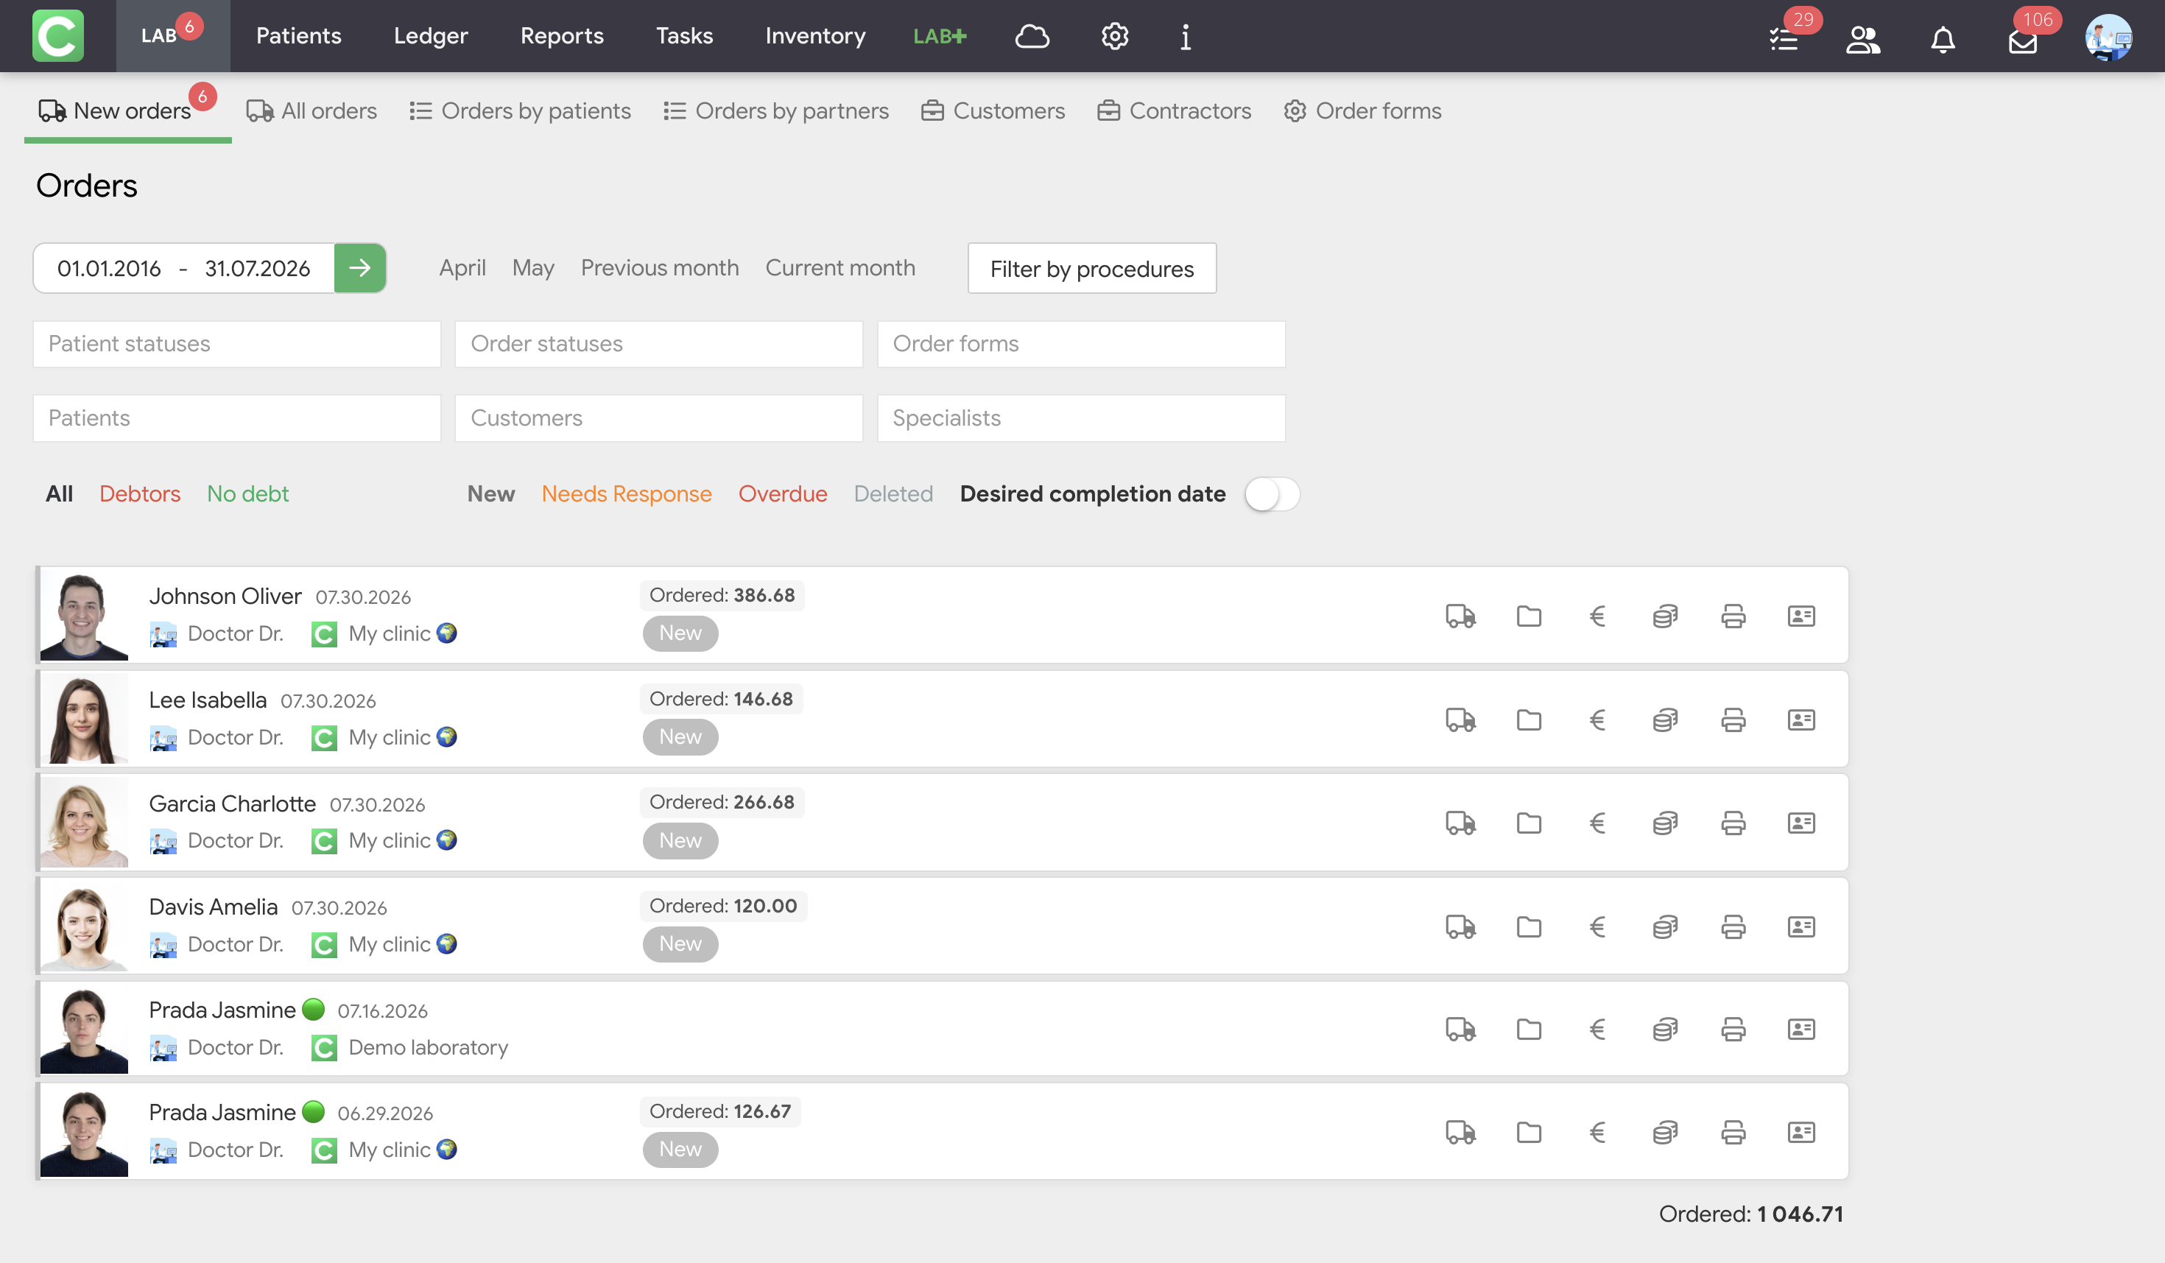Open Johnson Oliver patient photo

point(84,615)
